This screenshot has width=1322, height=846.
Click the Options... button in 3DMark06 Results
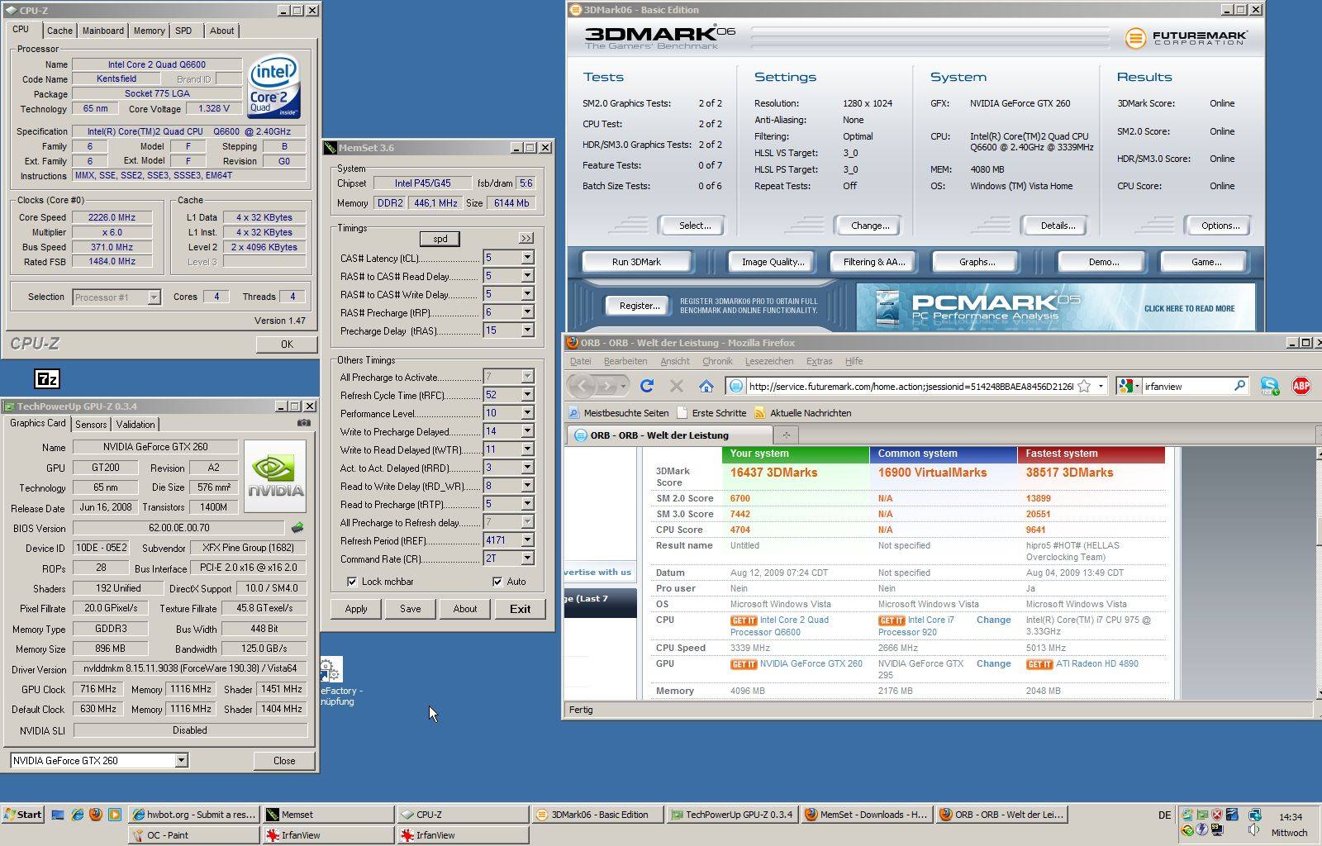coord(1220,226)
